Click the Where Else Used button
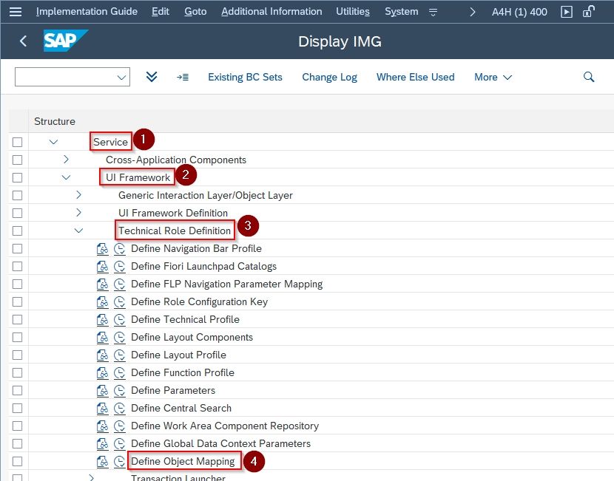 [x=416, y=77]
